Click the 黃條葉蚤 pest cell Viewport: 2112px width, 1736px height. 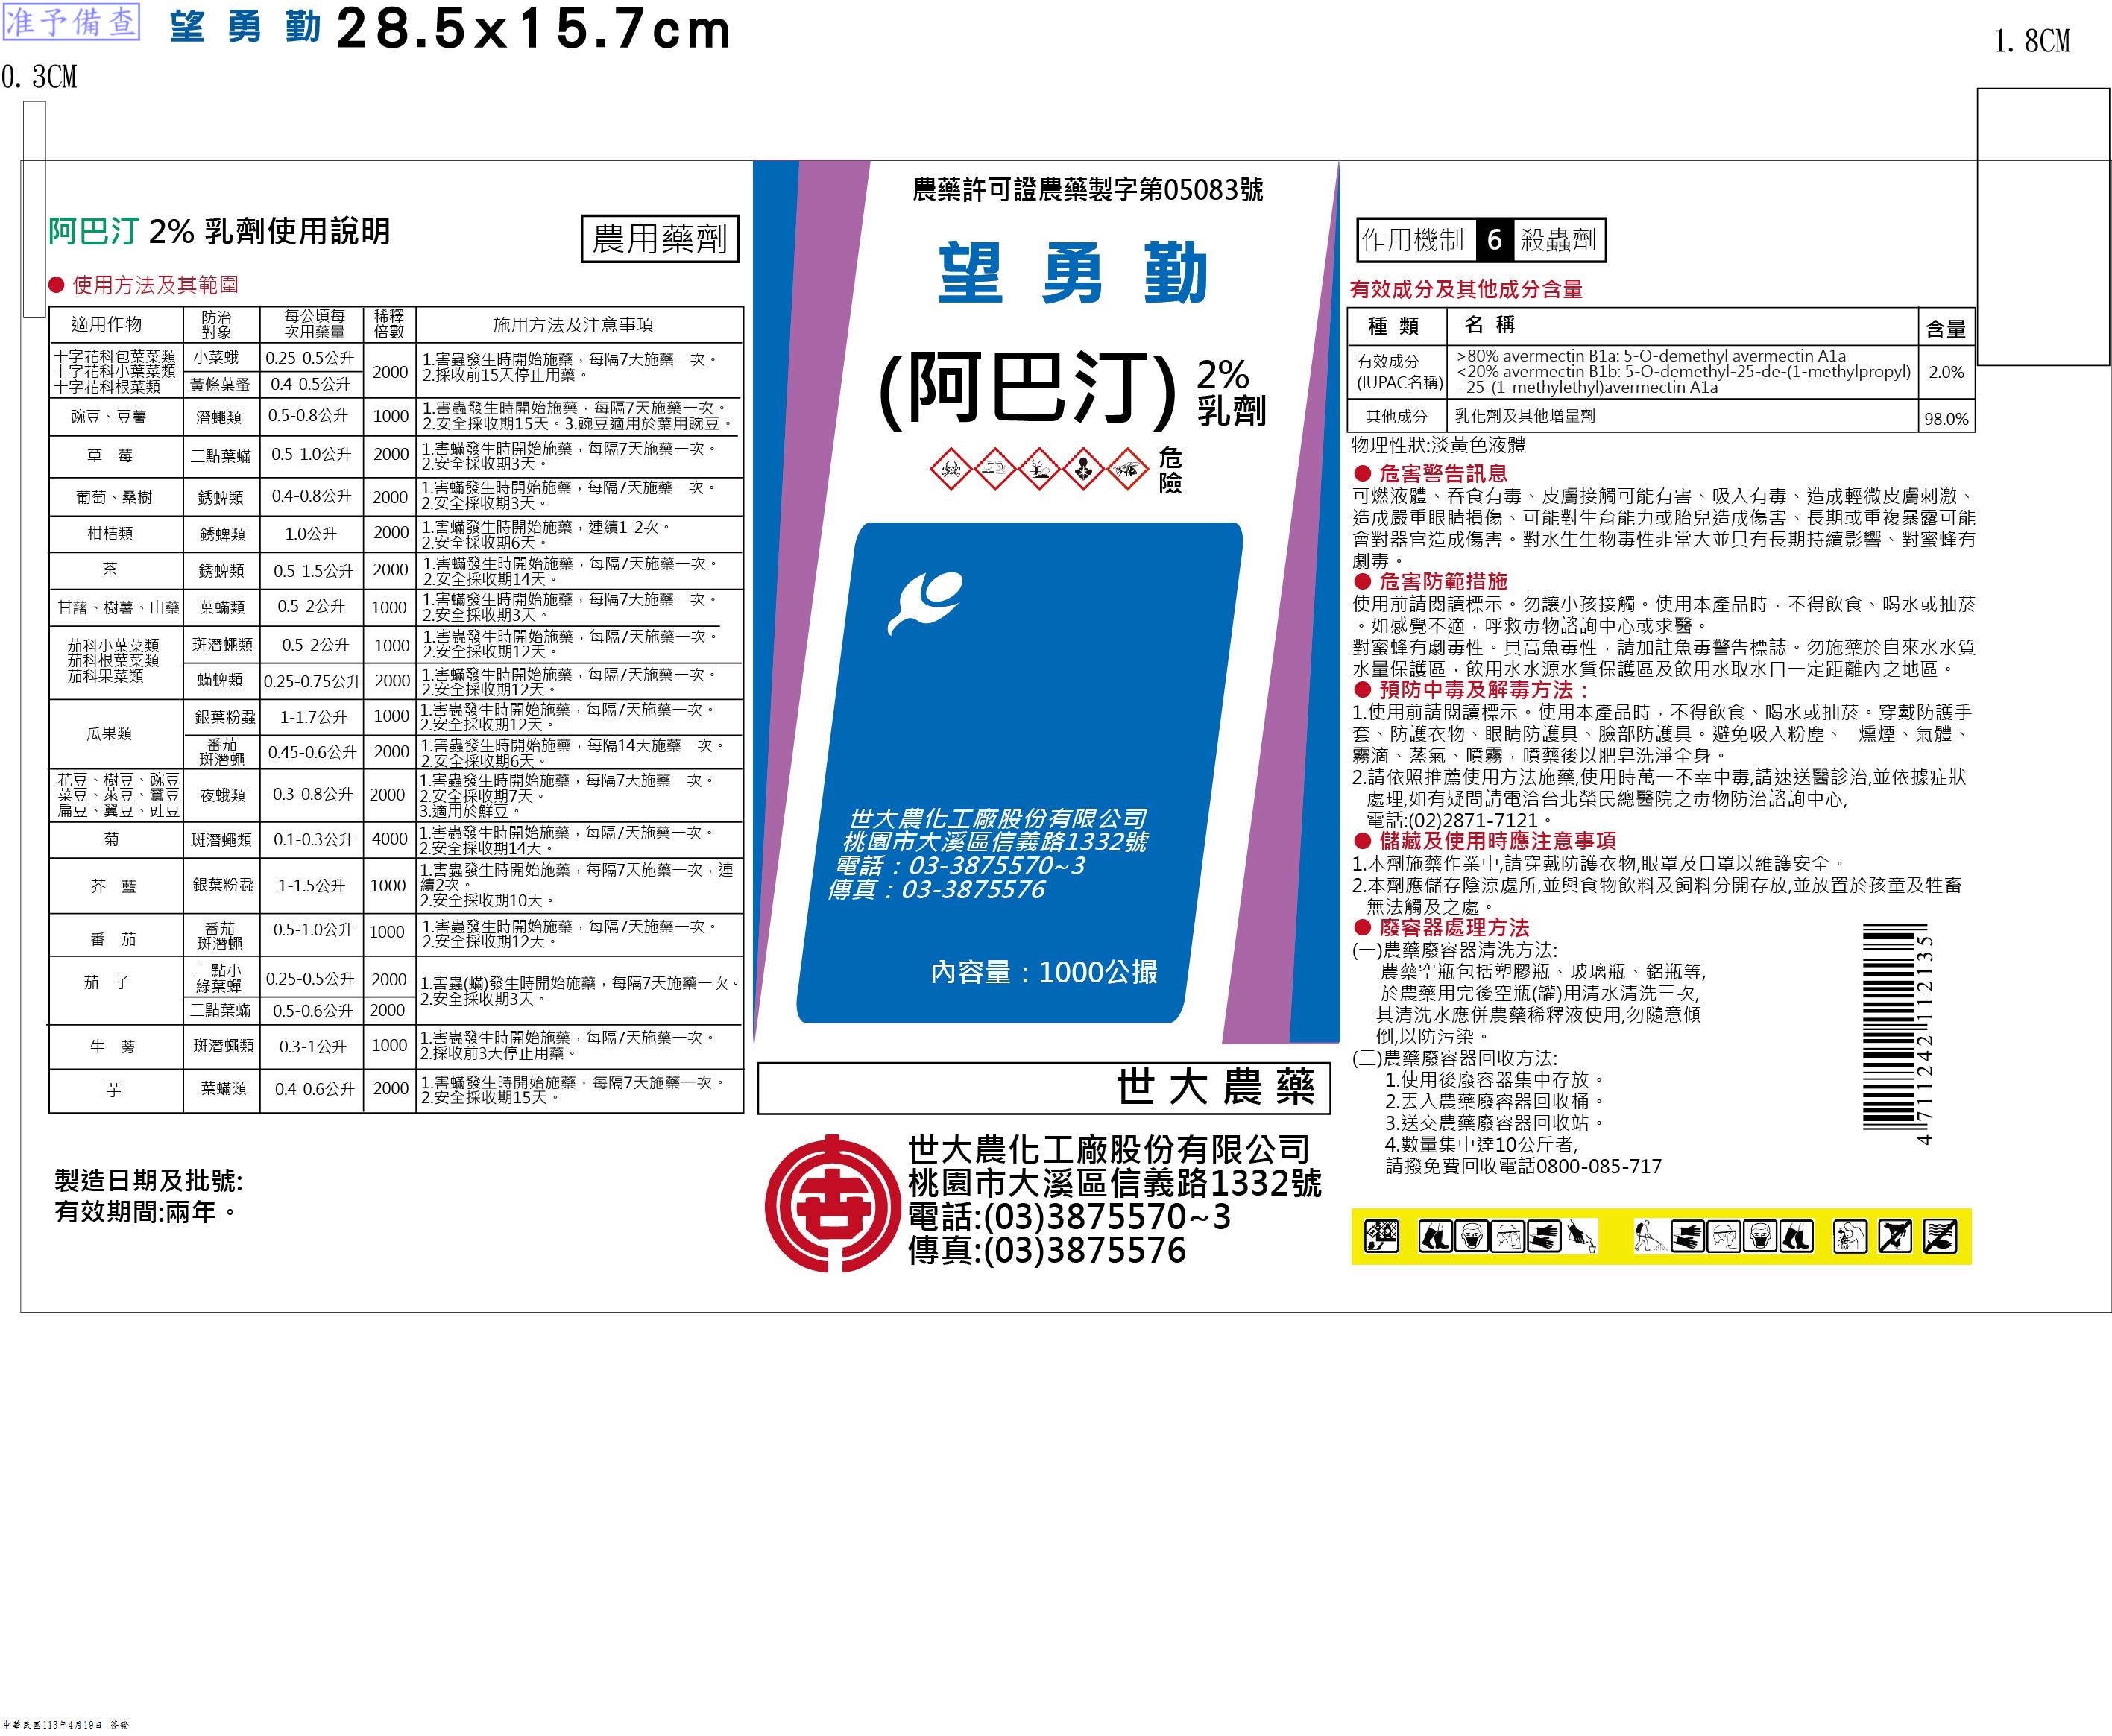pos(220,384)
